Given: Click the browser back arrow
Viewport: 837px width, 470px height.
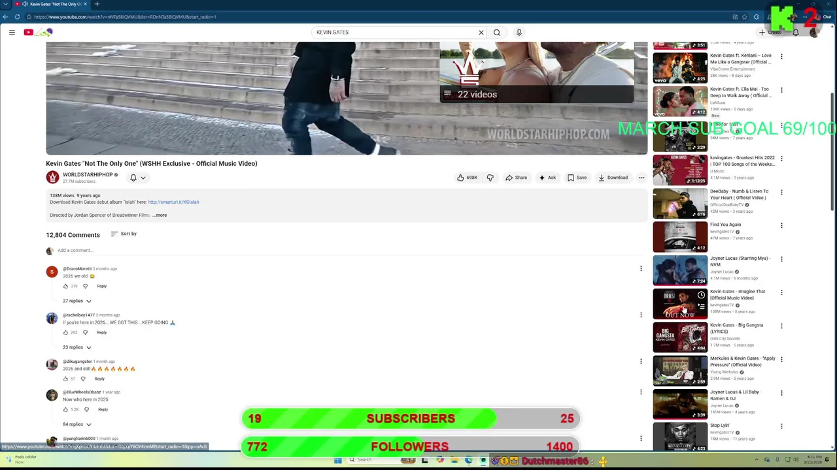Looking at the screenshot, I should click(x=7, y=16).
